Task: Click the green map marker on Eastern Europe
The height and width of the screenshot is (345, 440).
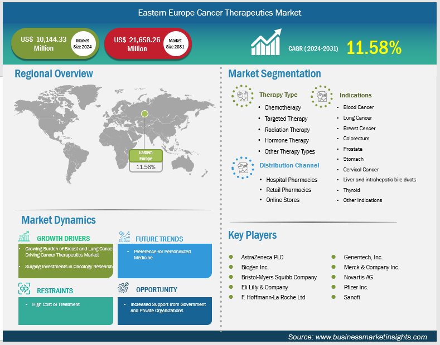Action: (x=144, y=114)
